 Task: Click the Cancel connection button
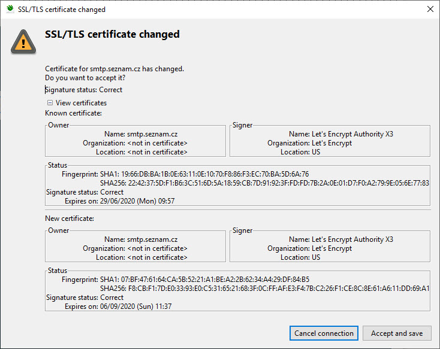(324, 333)
